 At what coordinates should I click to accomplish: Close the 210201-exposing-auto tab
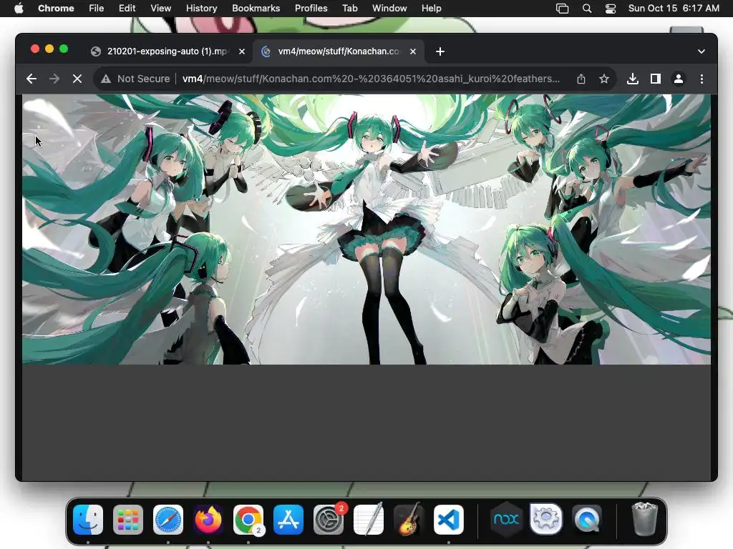[242, 51]
